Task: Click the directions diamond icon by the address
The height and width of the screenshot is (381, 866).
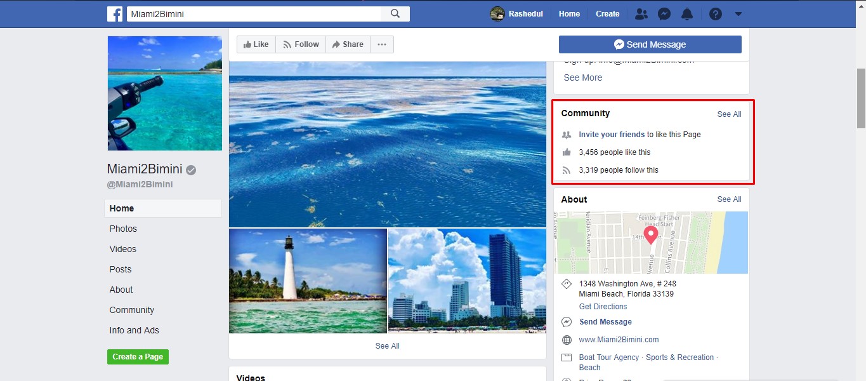Action: 567,284
